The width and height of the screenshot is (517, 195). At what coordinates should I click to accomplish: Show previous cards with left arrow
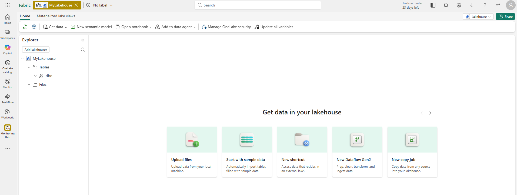[x=421, y=113]
